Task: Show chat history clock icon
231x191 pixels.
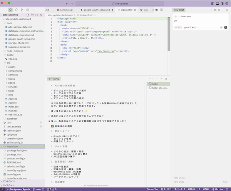Action: (x=219, y=10)
